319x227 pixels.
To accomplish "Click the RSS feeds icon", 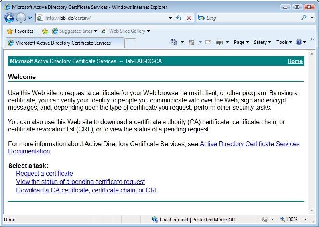I will coord(191,42).
